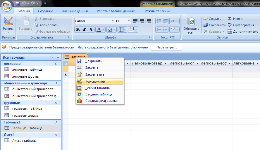Click Копировать copy command

pyautogui.click(x=46, y=25)
